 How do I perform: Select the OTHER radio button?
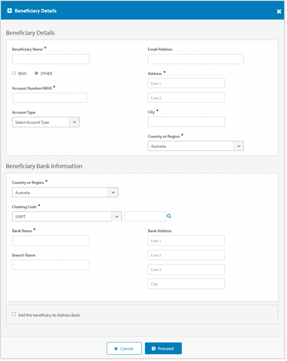pyautogui.click(x=36, y=73)
